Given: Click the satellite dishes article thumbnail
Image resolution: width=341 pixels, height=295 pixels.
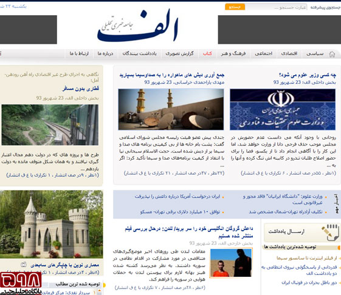Looking at the screenshot, I should pos(171,109).
